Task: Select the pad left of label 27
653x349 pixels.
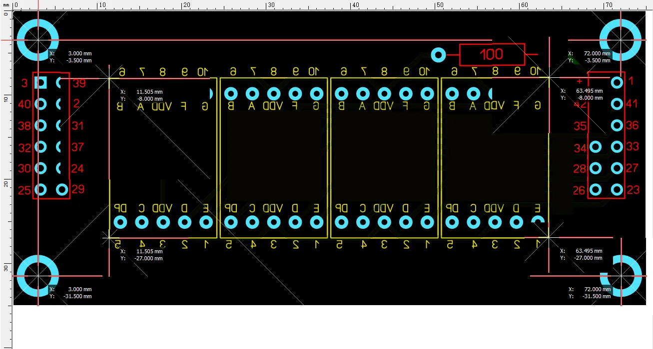Action: click(x=617, y=168)
